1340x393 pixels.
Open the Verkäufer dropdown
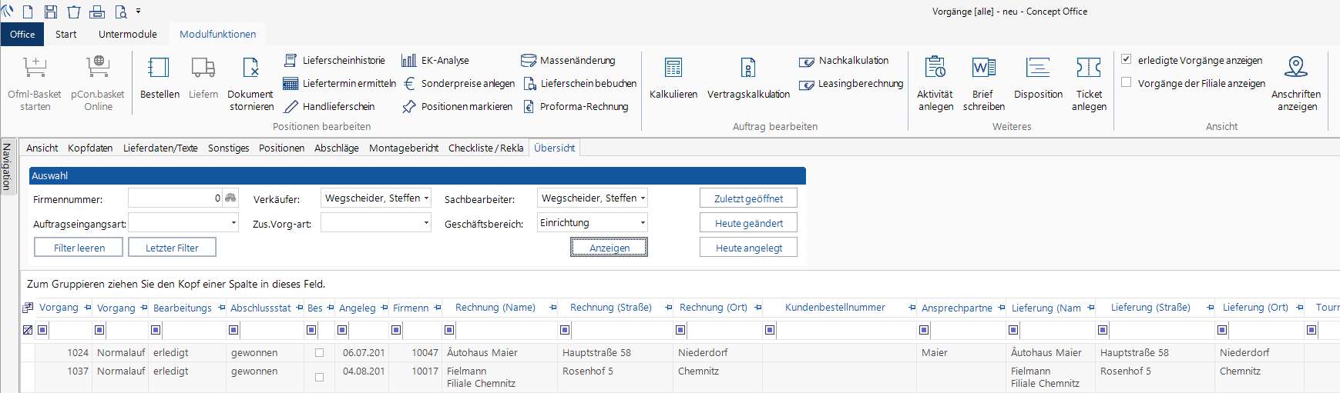(426, 198)
